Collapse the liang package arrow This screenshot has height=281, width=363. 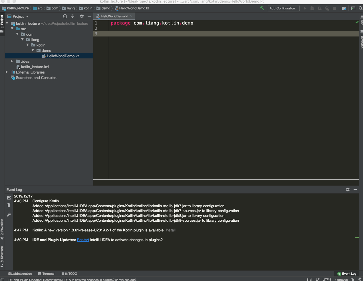click(x=23, y=39)
